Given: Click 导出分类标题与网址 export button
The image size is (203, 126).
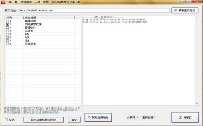Looking at the screenshot, I should click(x=43, y=120).
